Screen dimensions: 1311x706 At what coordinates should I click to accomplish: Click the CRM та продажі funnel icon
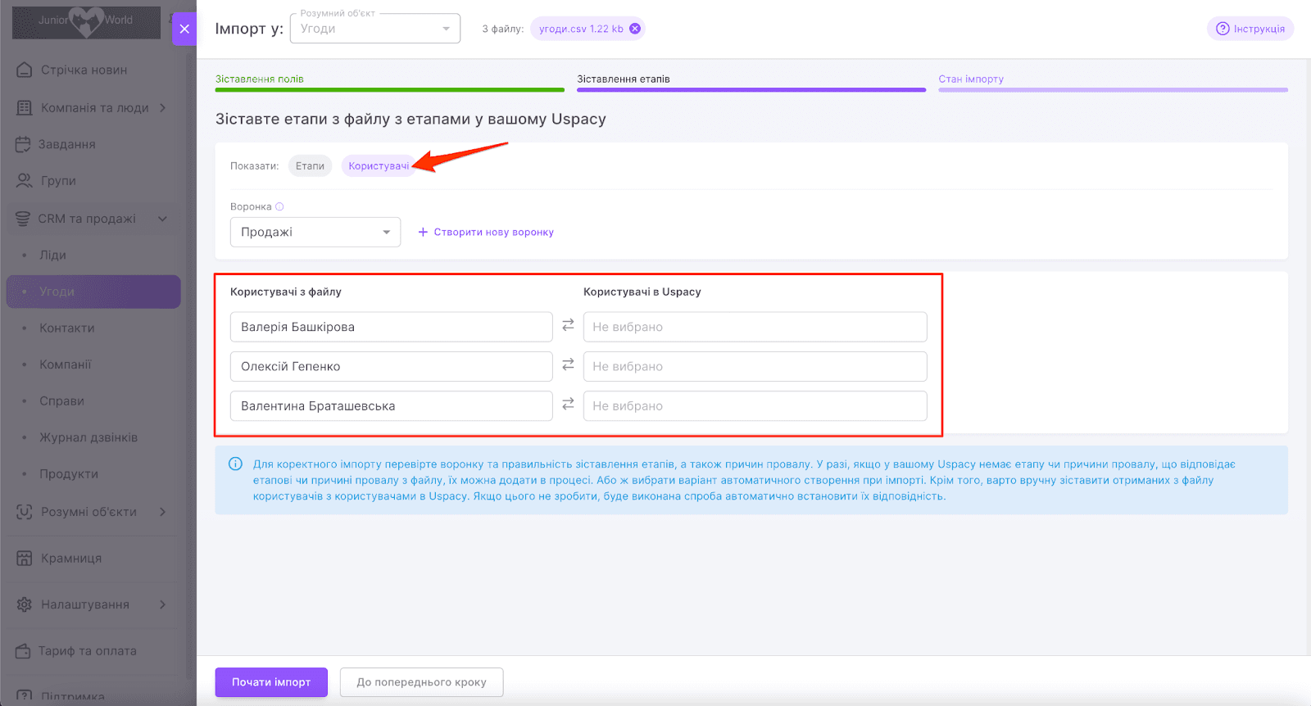point(23,219)
